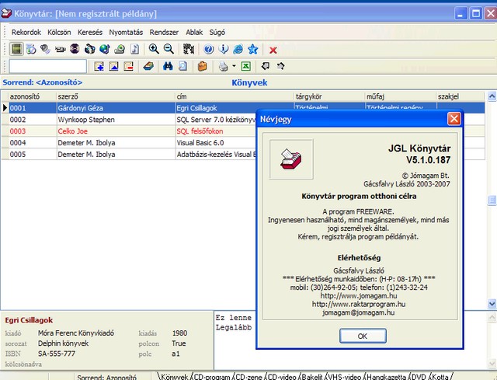Click the tárgykör column header

tap(329, 96)
